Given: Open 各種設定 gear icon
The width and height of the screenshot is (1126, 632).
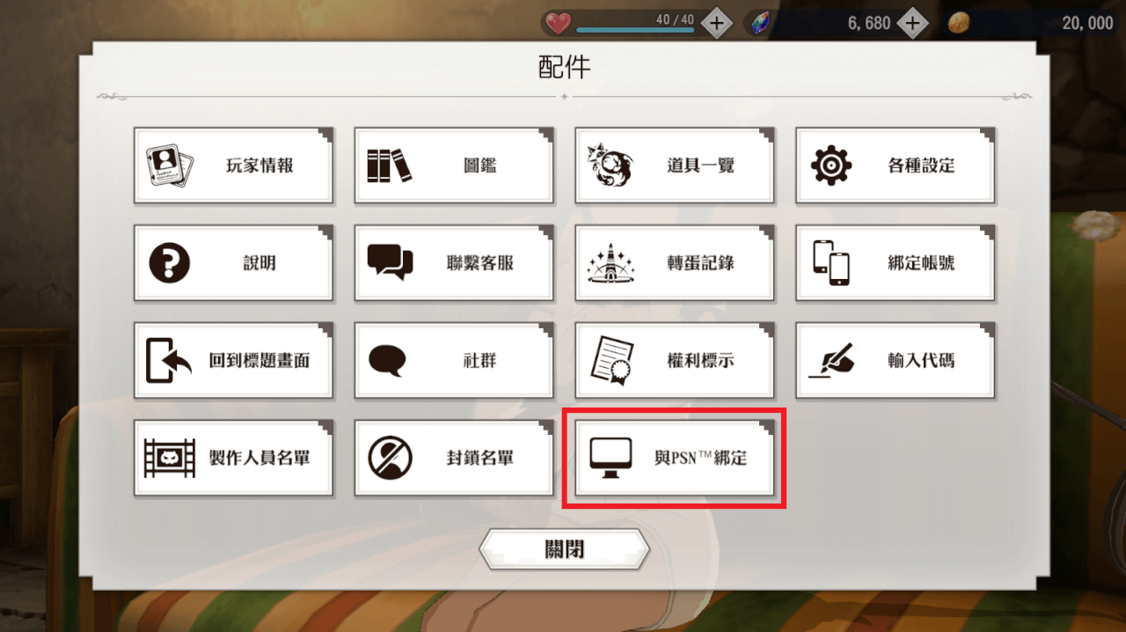Looking at the screenshot, I should 830,165.
